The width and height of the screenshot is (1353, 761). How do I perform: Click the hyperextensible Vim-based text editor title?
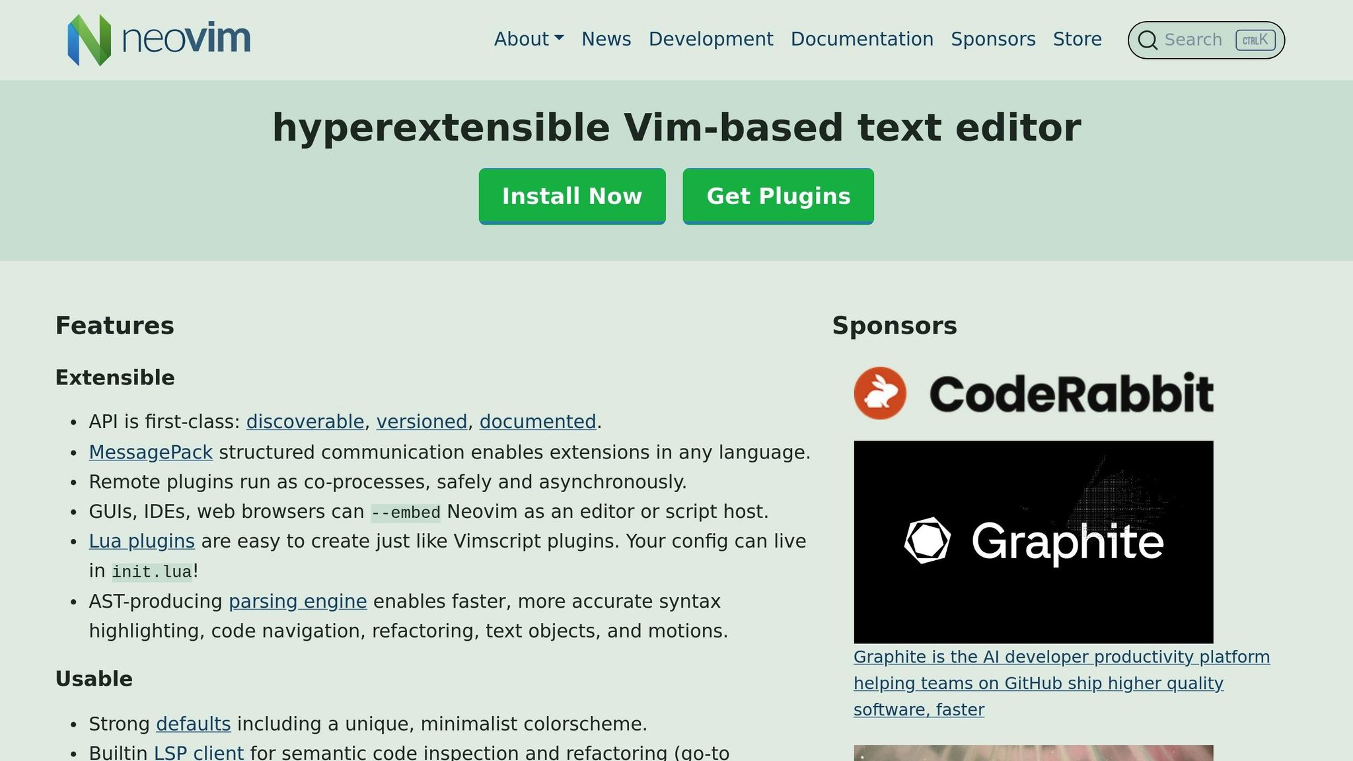pyautogui.click(x=676, y=127)
